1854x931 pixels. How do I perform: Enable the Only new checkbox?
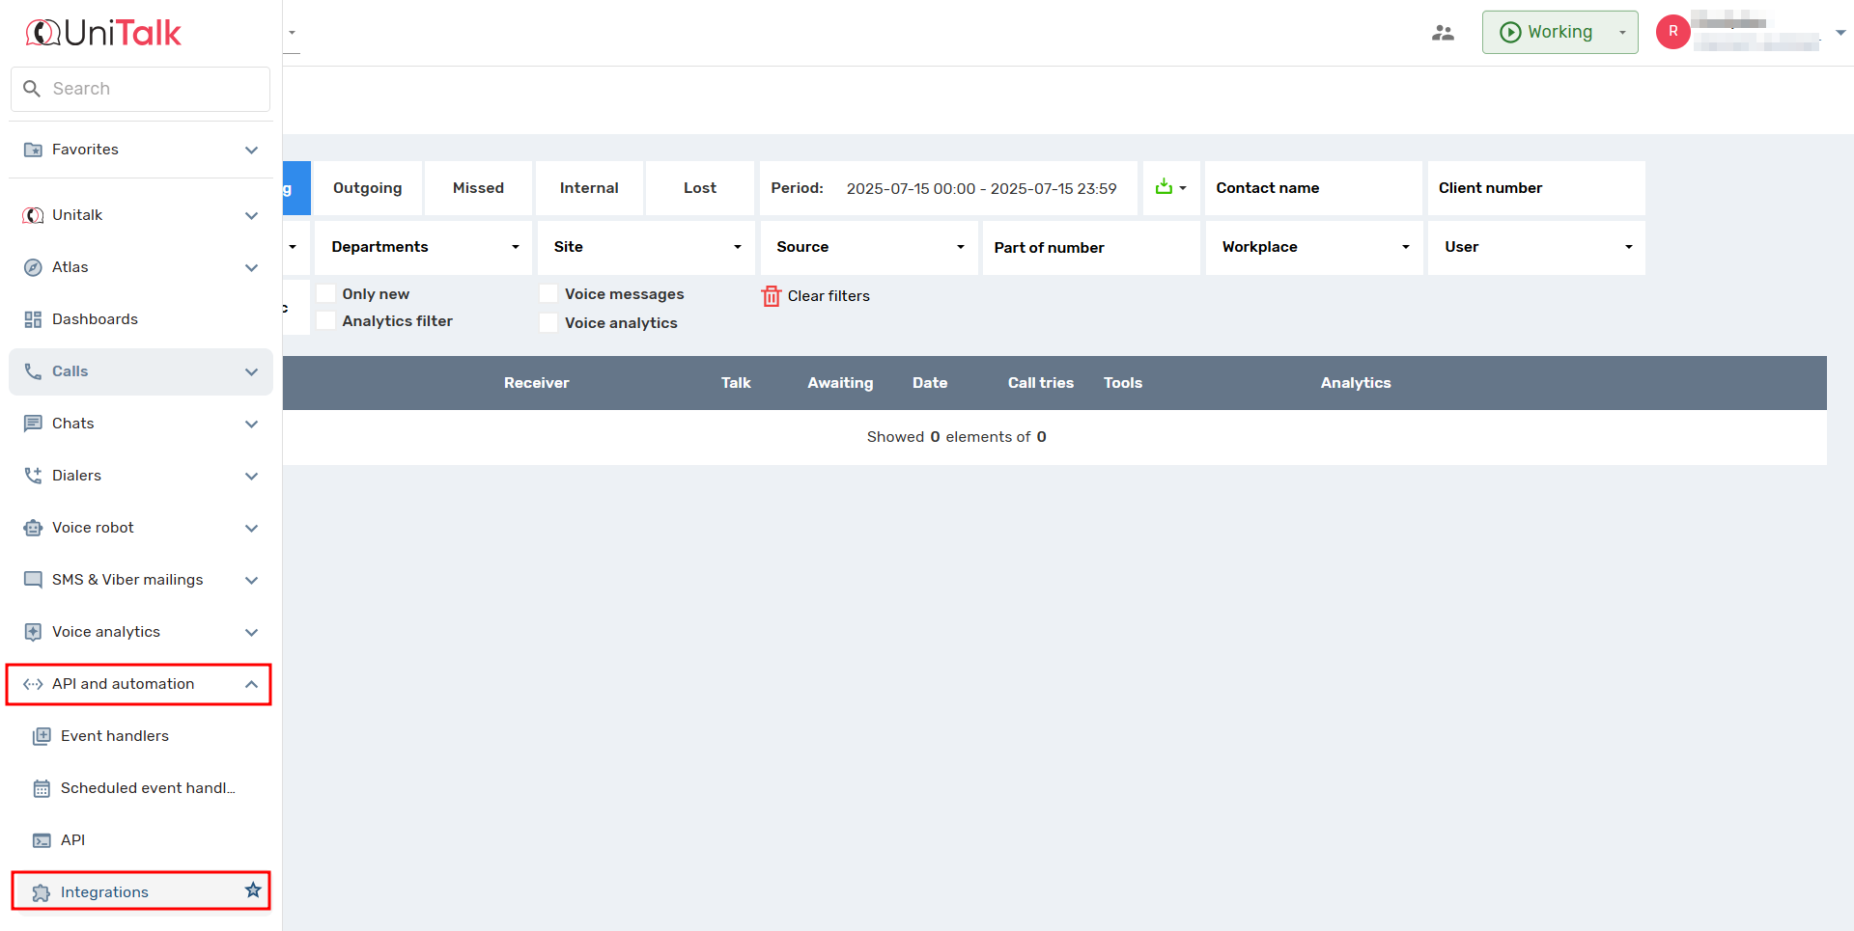(x=326, y=293)
